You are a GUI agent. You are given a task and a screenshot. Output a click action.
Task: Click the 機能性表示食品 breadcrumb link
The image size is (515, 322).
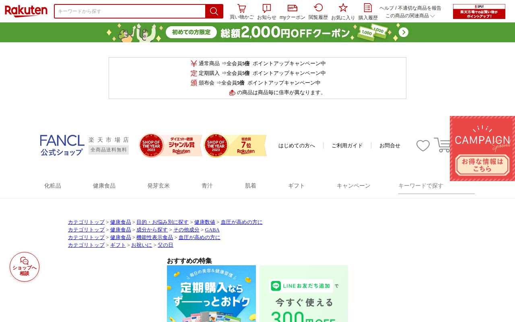(x=154, y=237)
